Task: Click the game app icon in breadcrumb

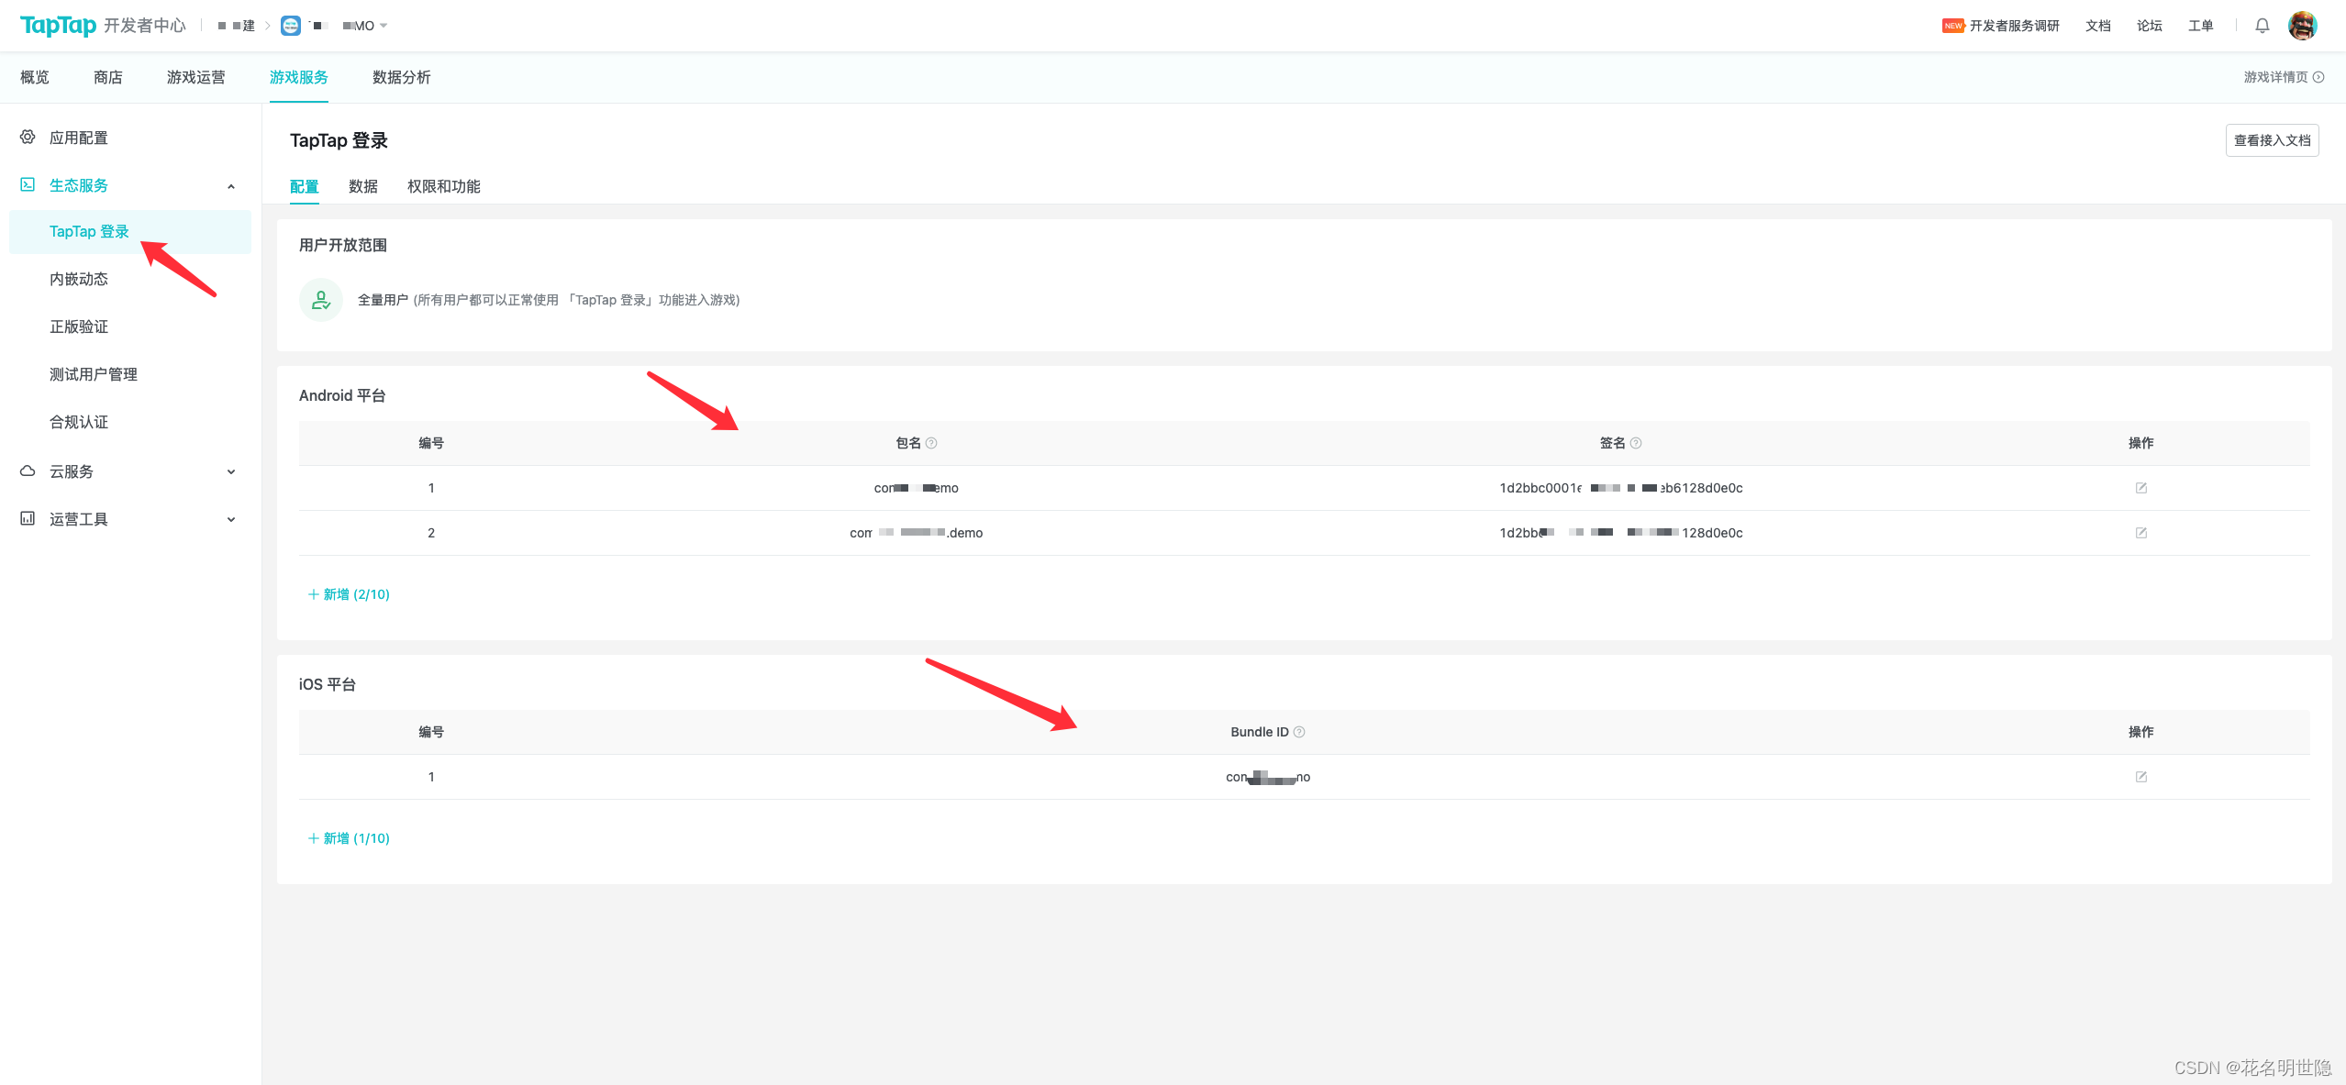Action: point(291,25)
